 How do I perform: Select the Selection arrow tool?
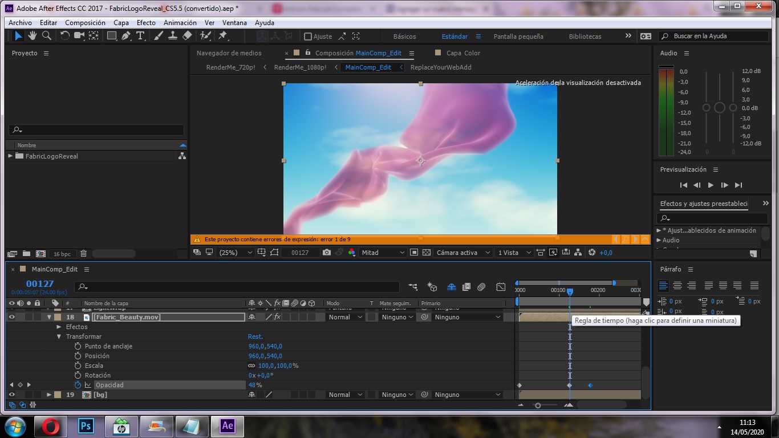pos(18,35)
